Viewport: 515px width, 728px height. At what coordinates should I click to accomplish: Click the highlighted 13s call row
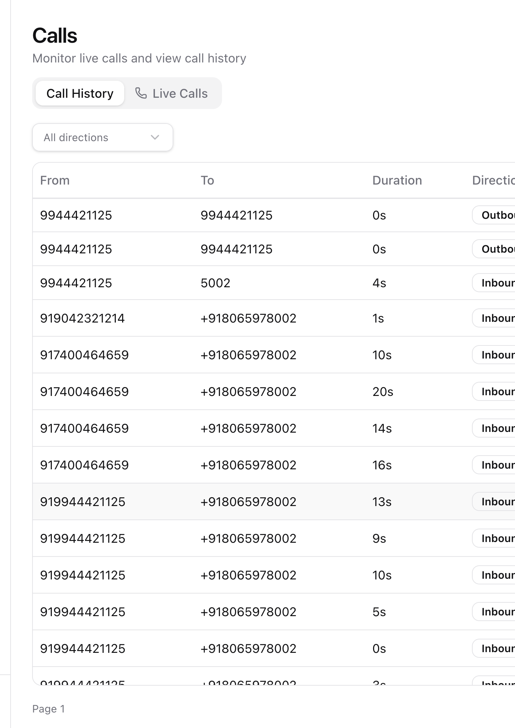[382, 502]
